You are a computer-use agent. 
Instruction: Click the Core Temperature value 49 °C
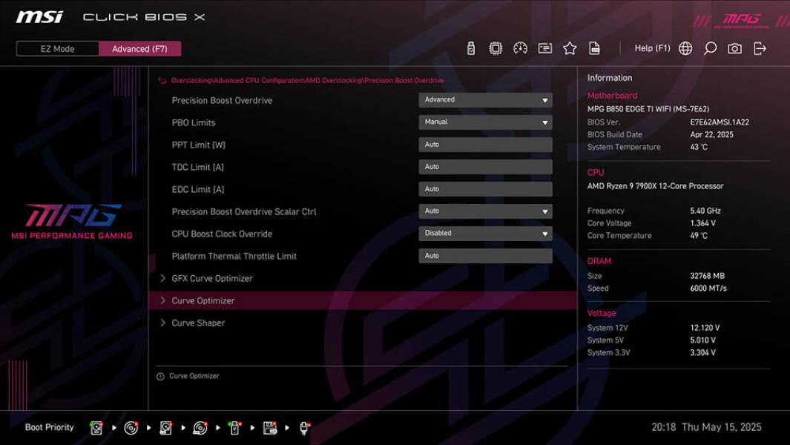pos(699,235)
